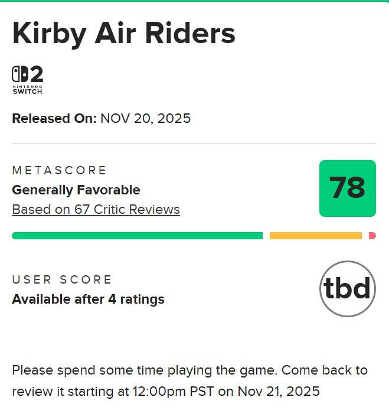Click the "Kirby Air Riders" game title
The height and width of the screenshot is (410, 389).
coord(123,33)
